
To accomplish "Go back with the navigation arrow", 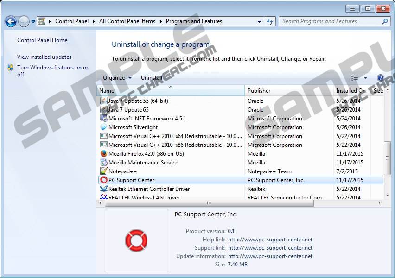I will [11, 21].
